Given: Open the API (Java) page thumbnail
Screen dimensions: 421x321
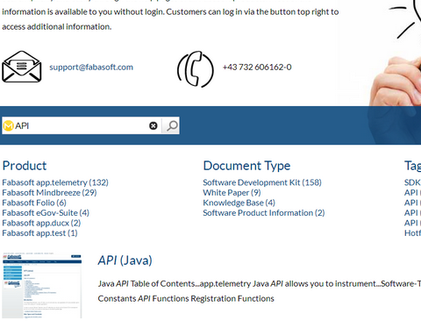Looking at the screenshot, I should pyautogui.click(x=42, y=286).
